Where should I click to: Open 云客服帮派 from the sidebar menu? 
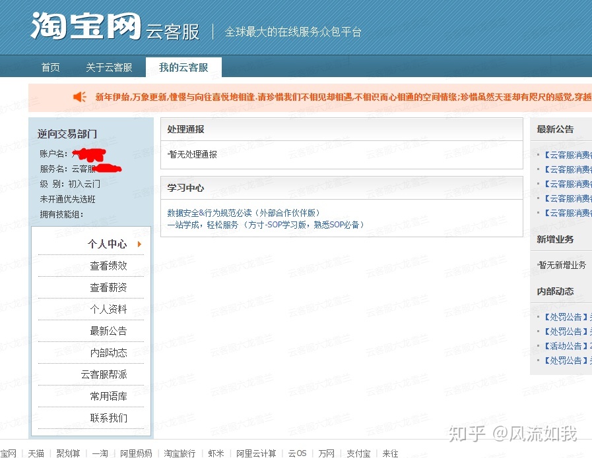[x=104, y=375]
